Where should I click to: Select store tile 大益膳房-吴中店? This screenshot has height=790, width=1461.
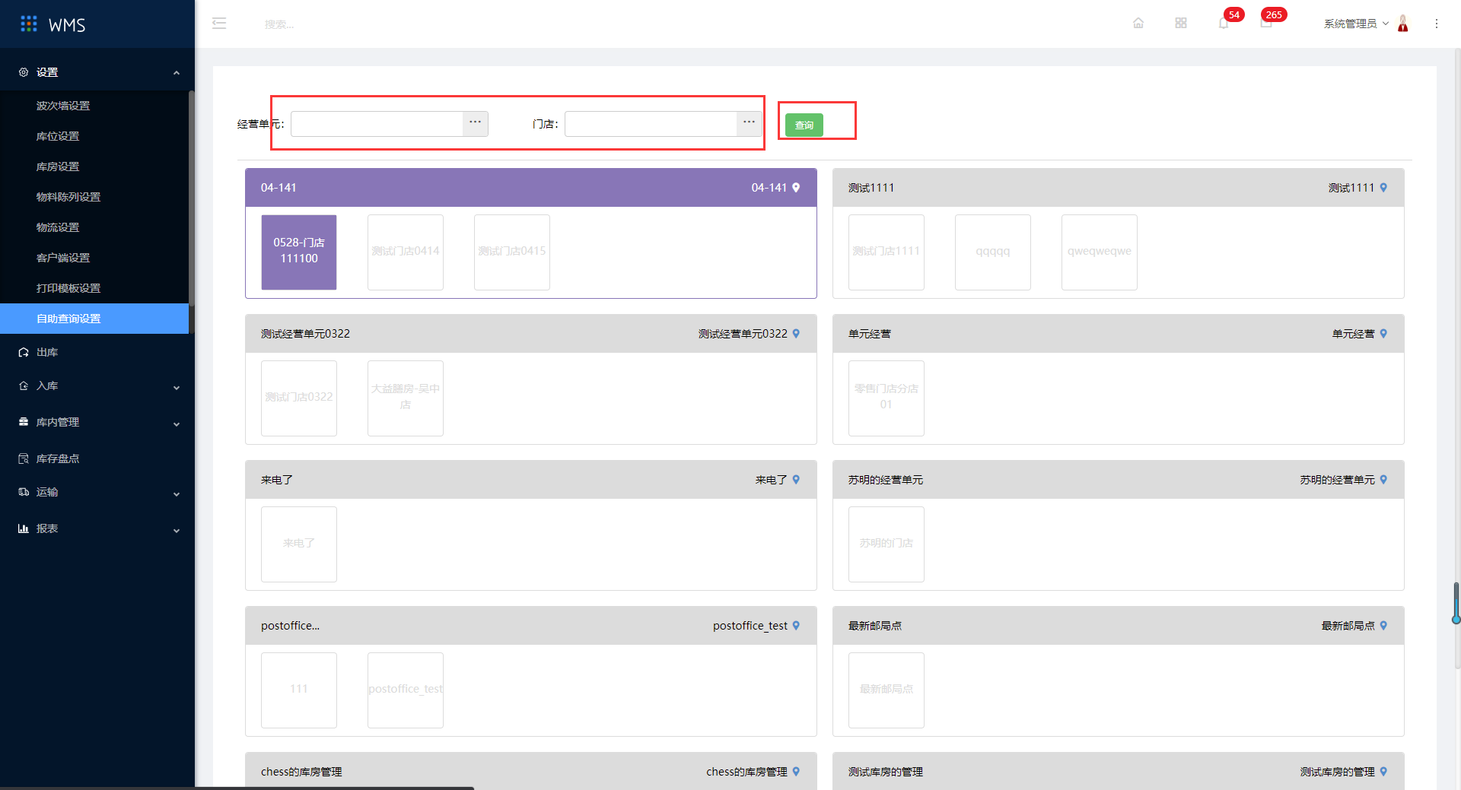point(406,398)
